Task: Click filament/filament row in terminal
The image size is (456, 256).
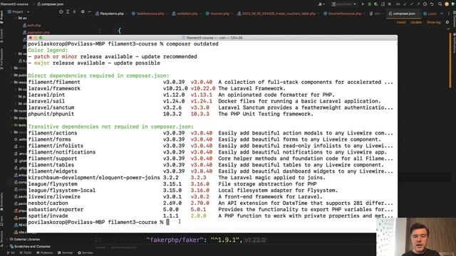Action: point(211,82)
